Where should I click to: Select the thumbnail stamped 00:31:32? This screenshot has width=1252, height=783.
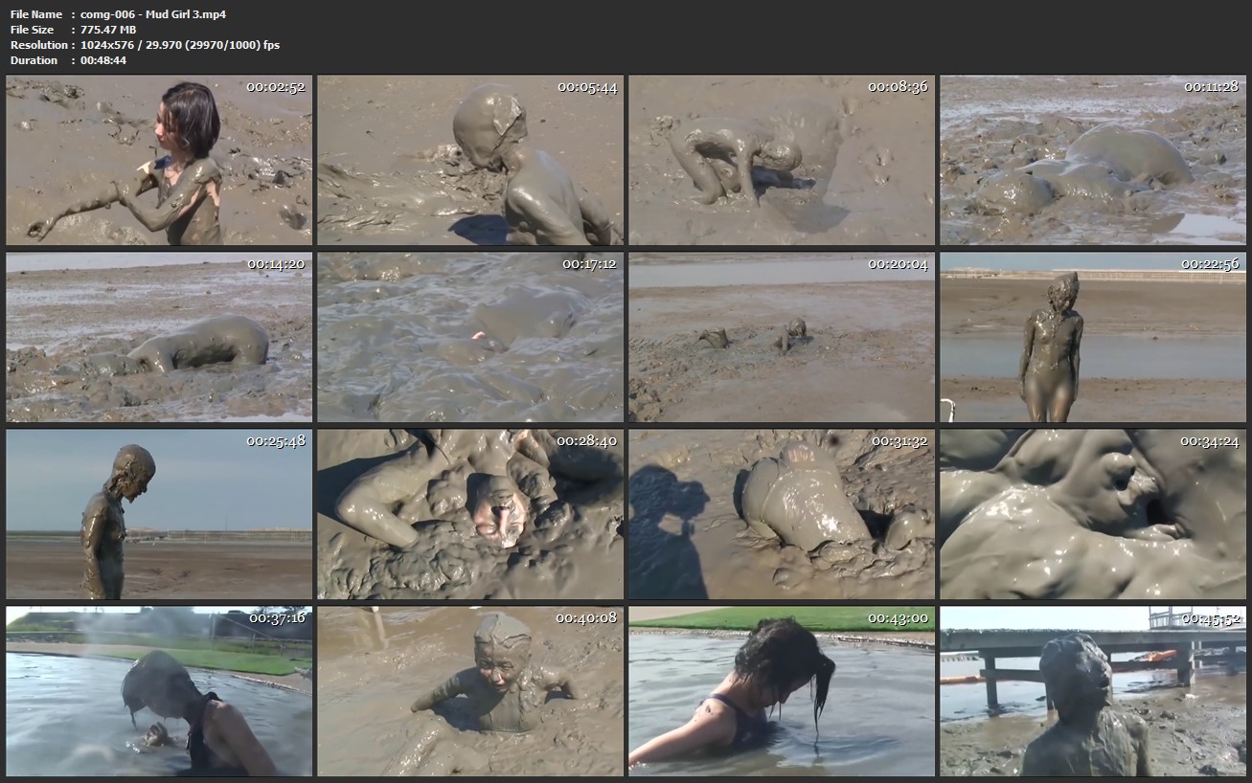click(x=782, y=514)
